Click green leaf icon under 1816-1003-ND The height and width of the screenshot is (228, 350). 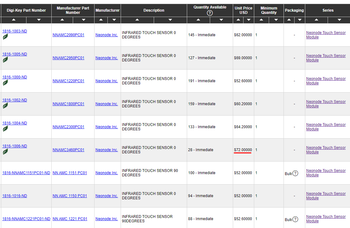pyautogui.click(x=5, y=37)
